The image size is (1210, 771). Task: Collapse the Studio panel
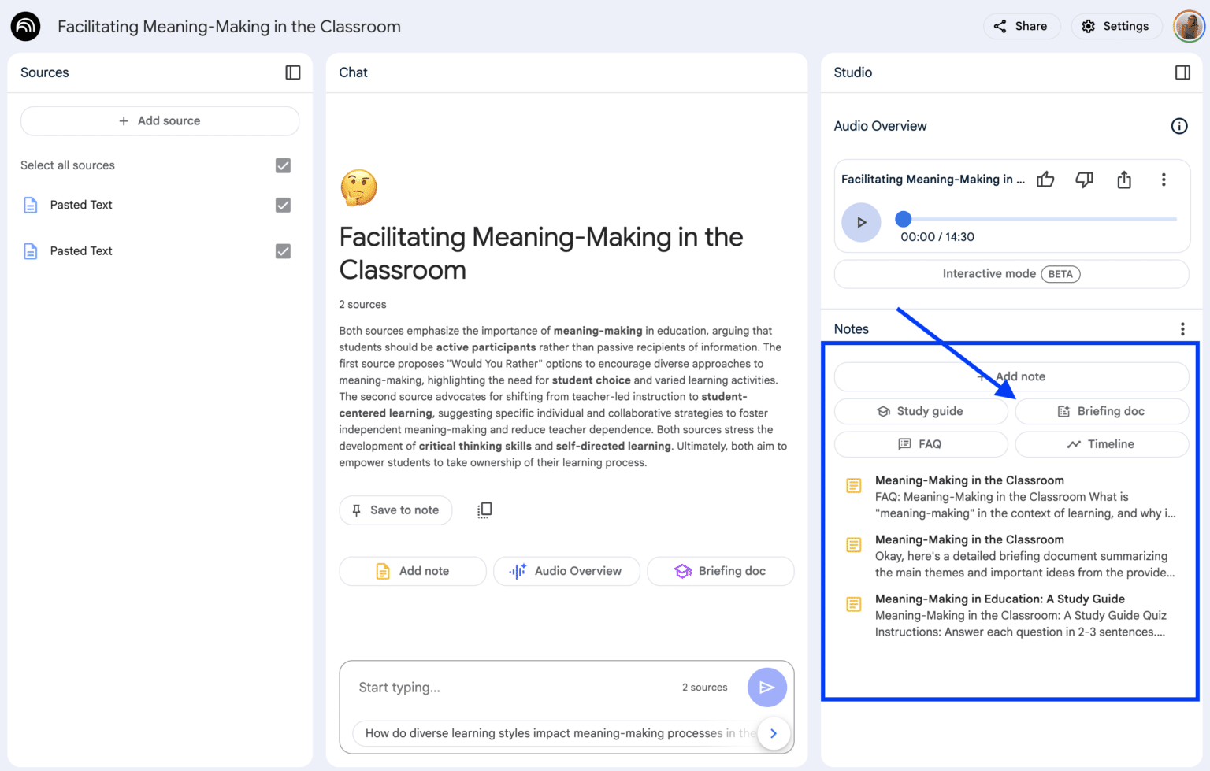pyautogui.click(x=1182, y=72)
